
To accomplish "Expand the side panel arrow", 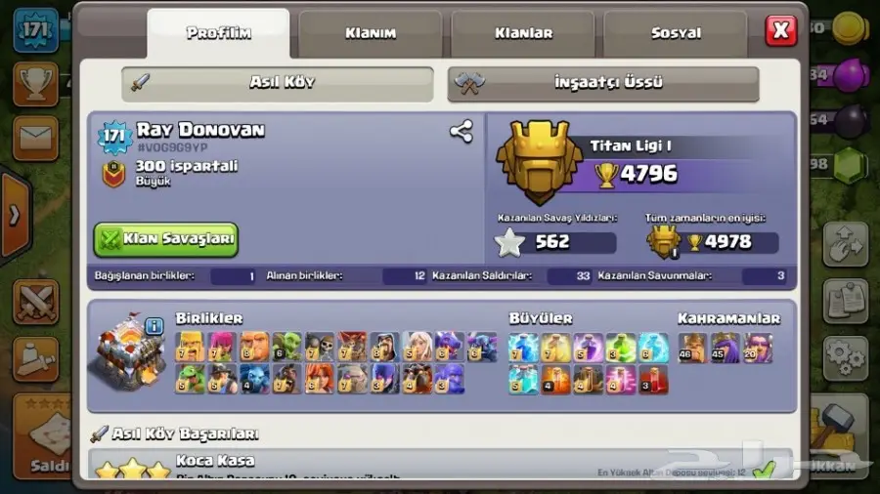I will pyautogui.click(x=15, y=215).
